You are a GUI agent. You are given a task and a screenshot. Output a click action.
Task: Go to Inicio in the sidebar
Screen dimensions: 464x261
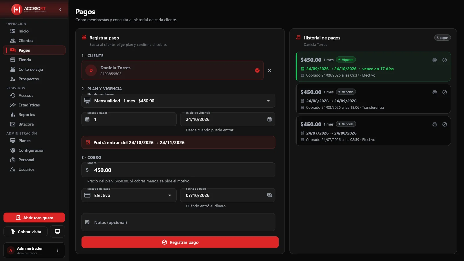(x=34, y=31)
